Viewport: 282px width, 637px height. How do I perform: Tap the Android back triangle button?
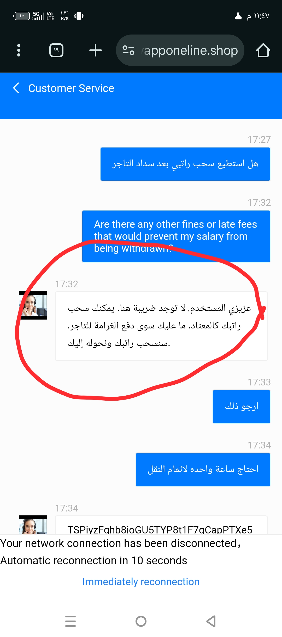coord(211,621)
